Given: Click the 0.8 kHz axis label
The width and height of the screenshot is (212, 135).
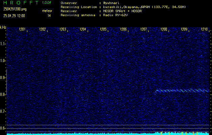Looking at the screenshot, I should pyautogui.click(x=2, y=94).
